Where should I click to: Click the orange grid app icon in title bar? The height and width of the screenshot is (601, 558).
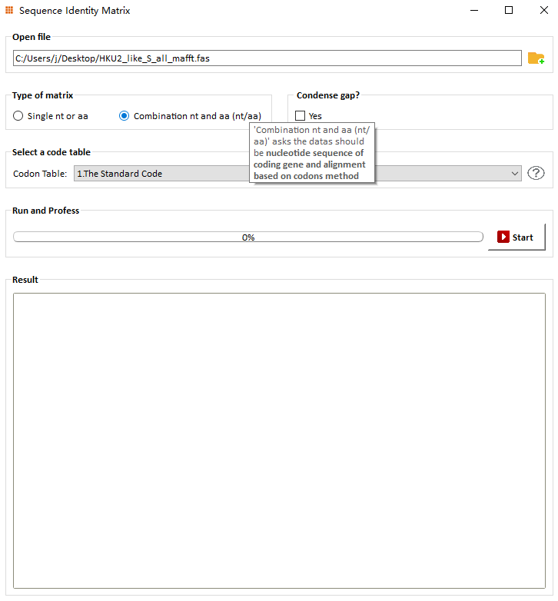tap(9, 10)
